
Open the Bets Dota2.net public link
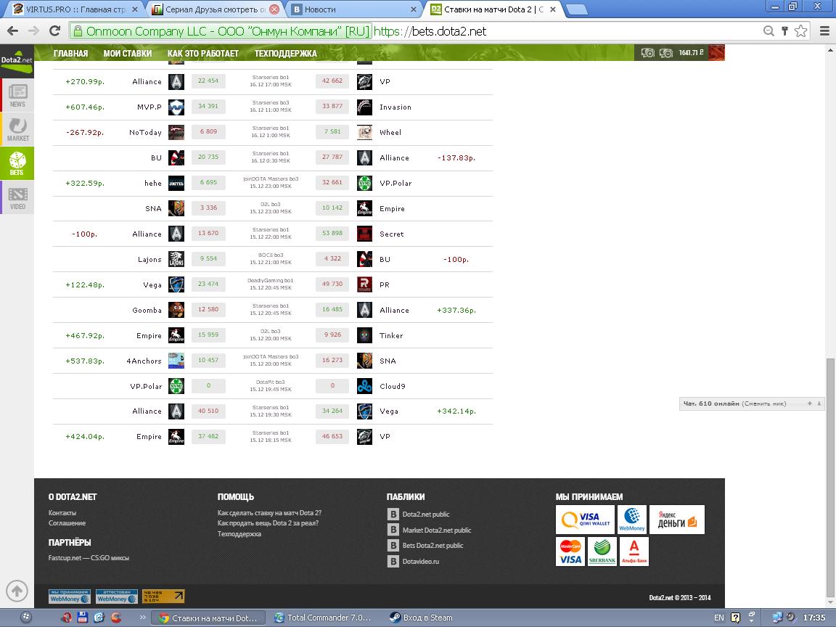click(x=433, y=546)
